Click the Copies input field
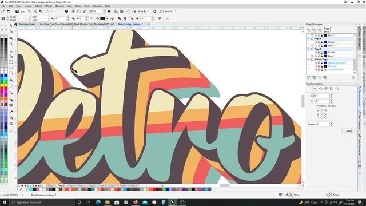 pyautogui.click(x=323, y=124)
